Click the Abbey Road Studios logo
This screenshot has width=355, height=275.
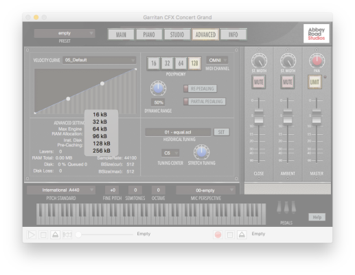pos(317,34)
